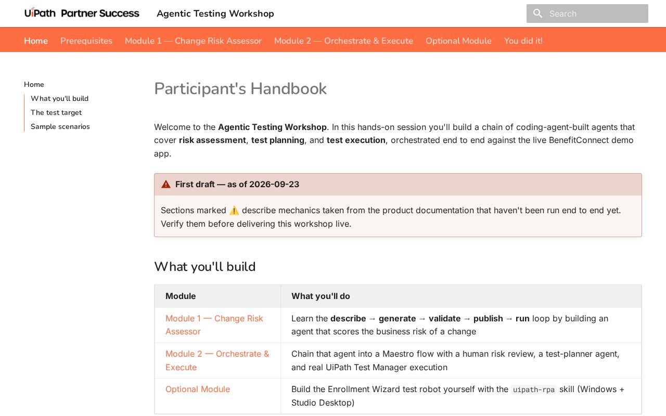The image size is (666, 416).
Task: Select Home in the sidebar
Action: coord(34,84)
